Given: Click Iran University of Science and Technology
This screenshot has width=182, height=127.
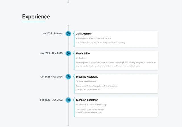Looking at the screenshot, I should pyautogui.click(x=91, y=105).
